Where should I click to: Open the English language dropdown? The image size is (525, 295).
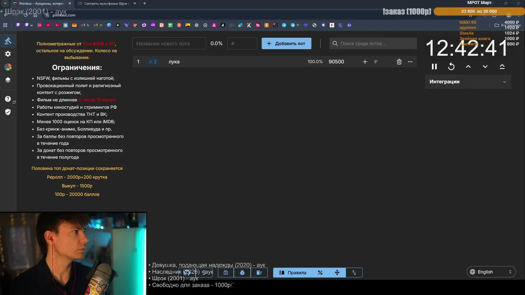tap(491, 272)
